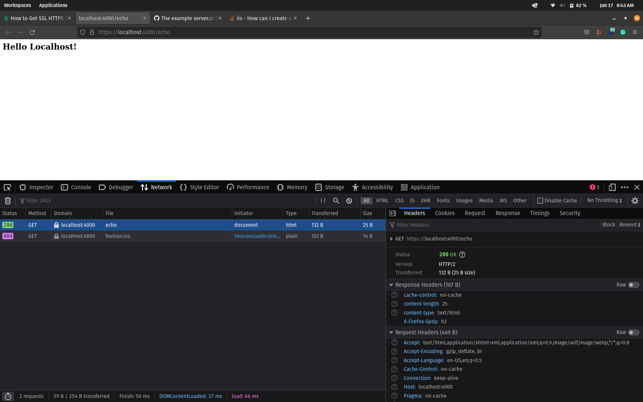This screenshot has width=643, height=402.
Task: Open the No Throttling dropdown
Action: tap(604, 200)
